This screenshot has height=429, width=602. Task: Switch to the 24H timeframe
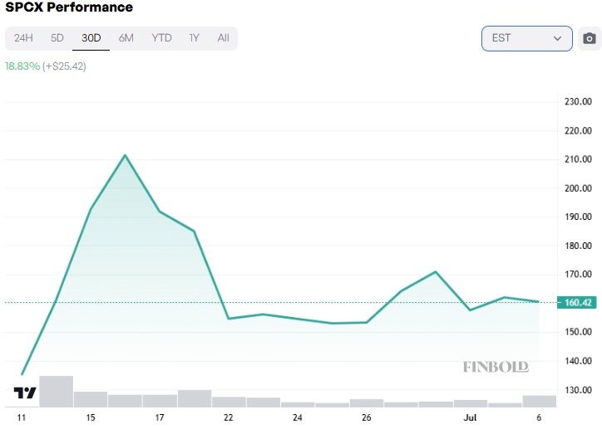coord(23,38)
